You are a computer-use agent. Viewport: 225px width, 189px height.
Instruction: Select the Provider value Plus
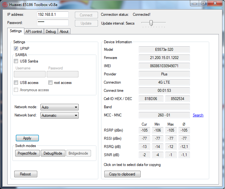click(x=164, y=74)
